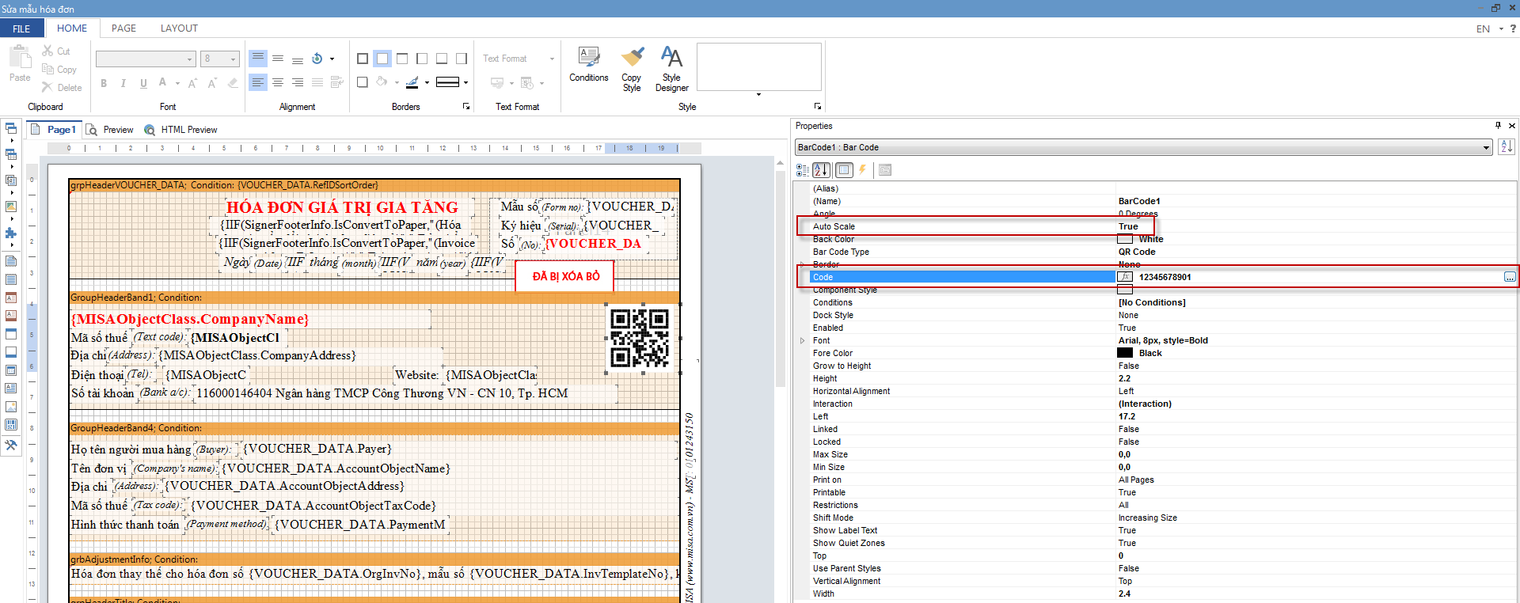Click the Delete X icon
Image resolution: width=1520 pixels, height=603 pixels.
[47, 87]
